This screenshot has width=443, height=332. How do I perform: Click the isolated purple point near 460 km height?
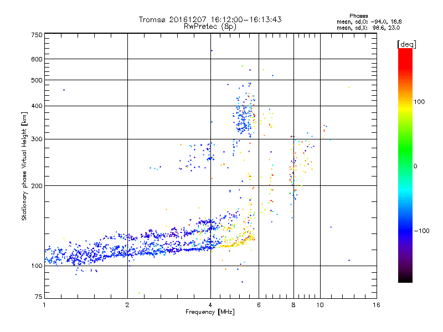click(64, 90)
